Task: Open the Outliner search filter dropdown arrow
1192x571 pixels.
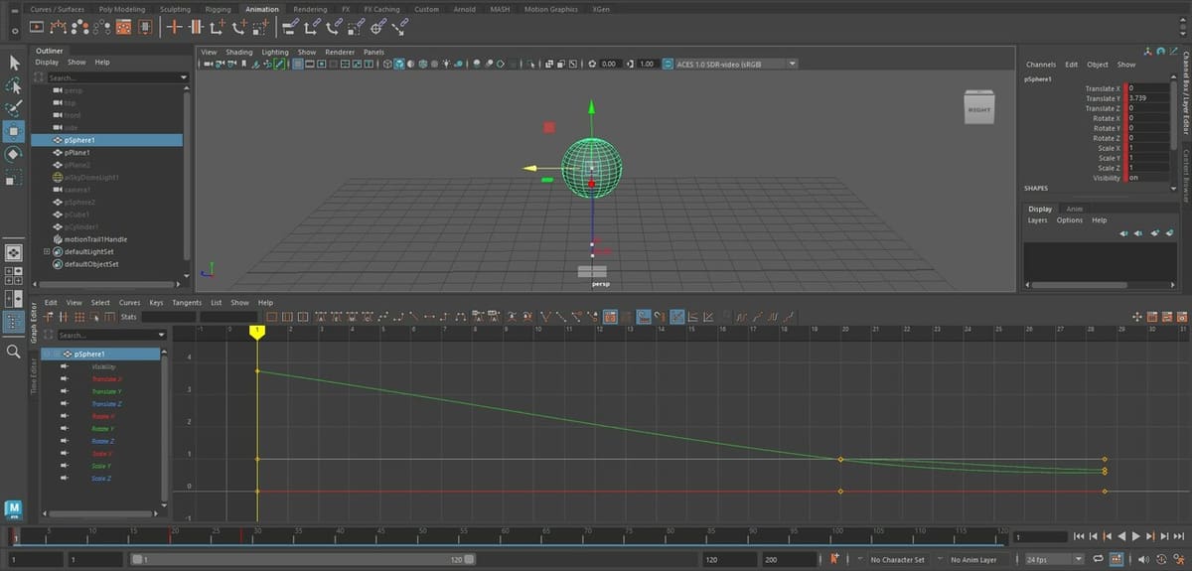Action: (x=184, y=77)
